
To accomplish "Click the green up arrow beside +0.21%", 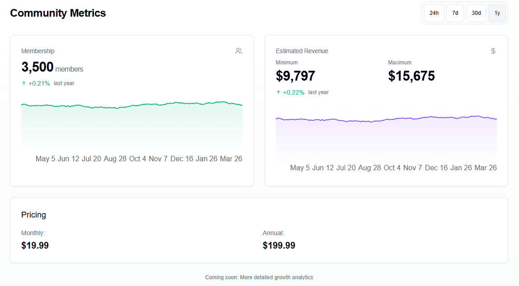I will 24,83.
